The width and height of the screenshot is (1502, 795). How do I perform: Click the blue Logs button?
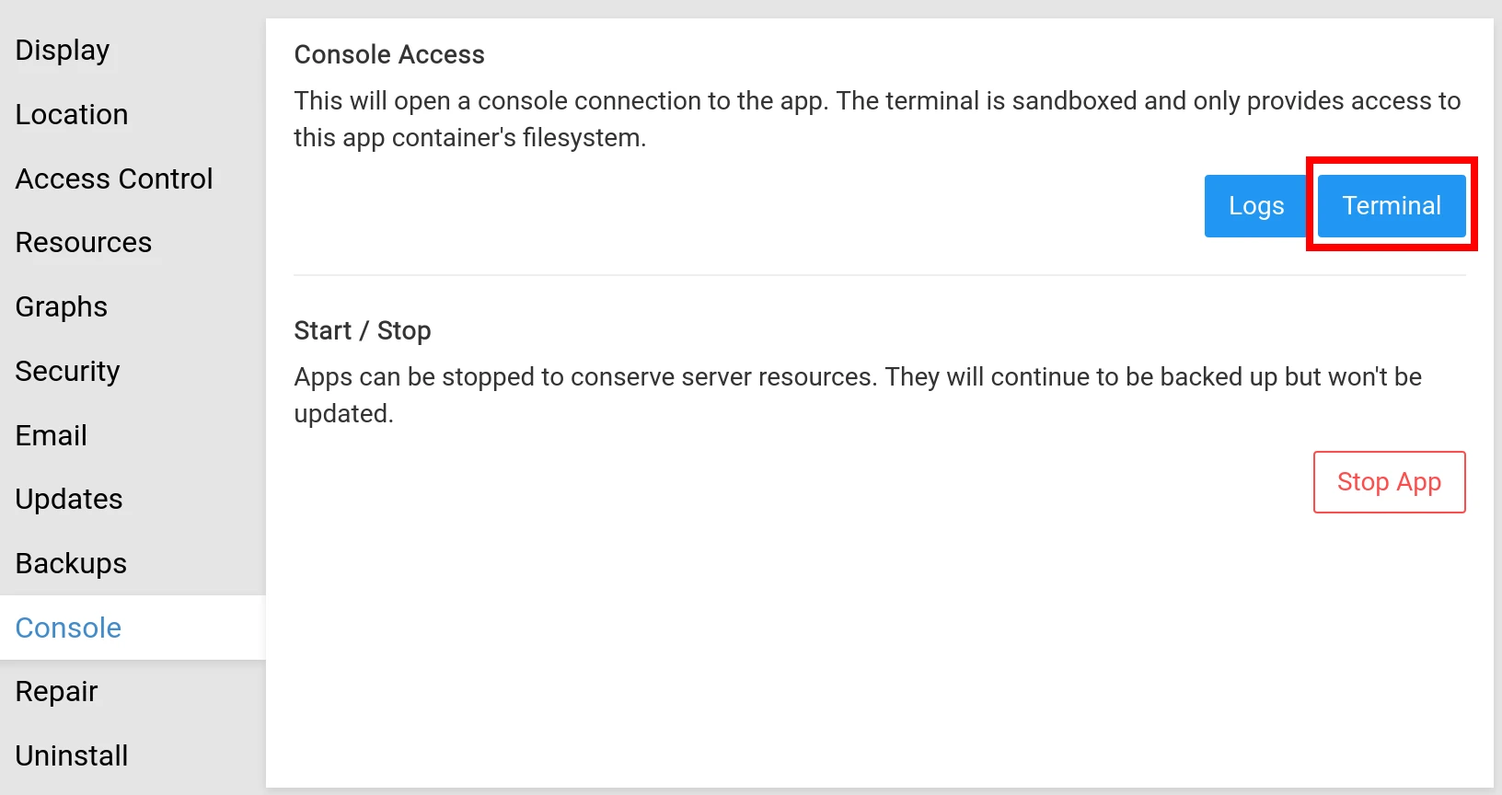(x=1255, y=206)
